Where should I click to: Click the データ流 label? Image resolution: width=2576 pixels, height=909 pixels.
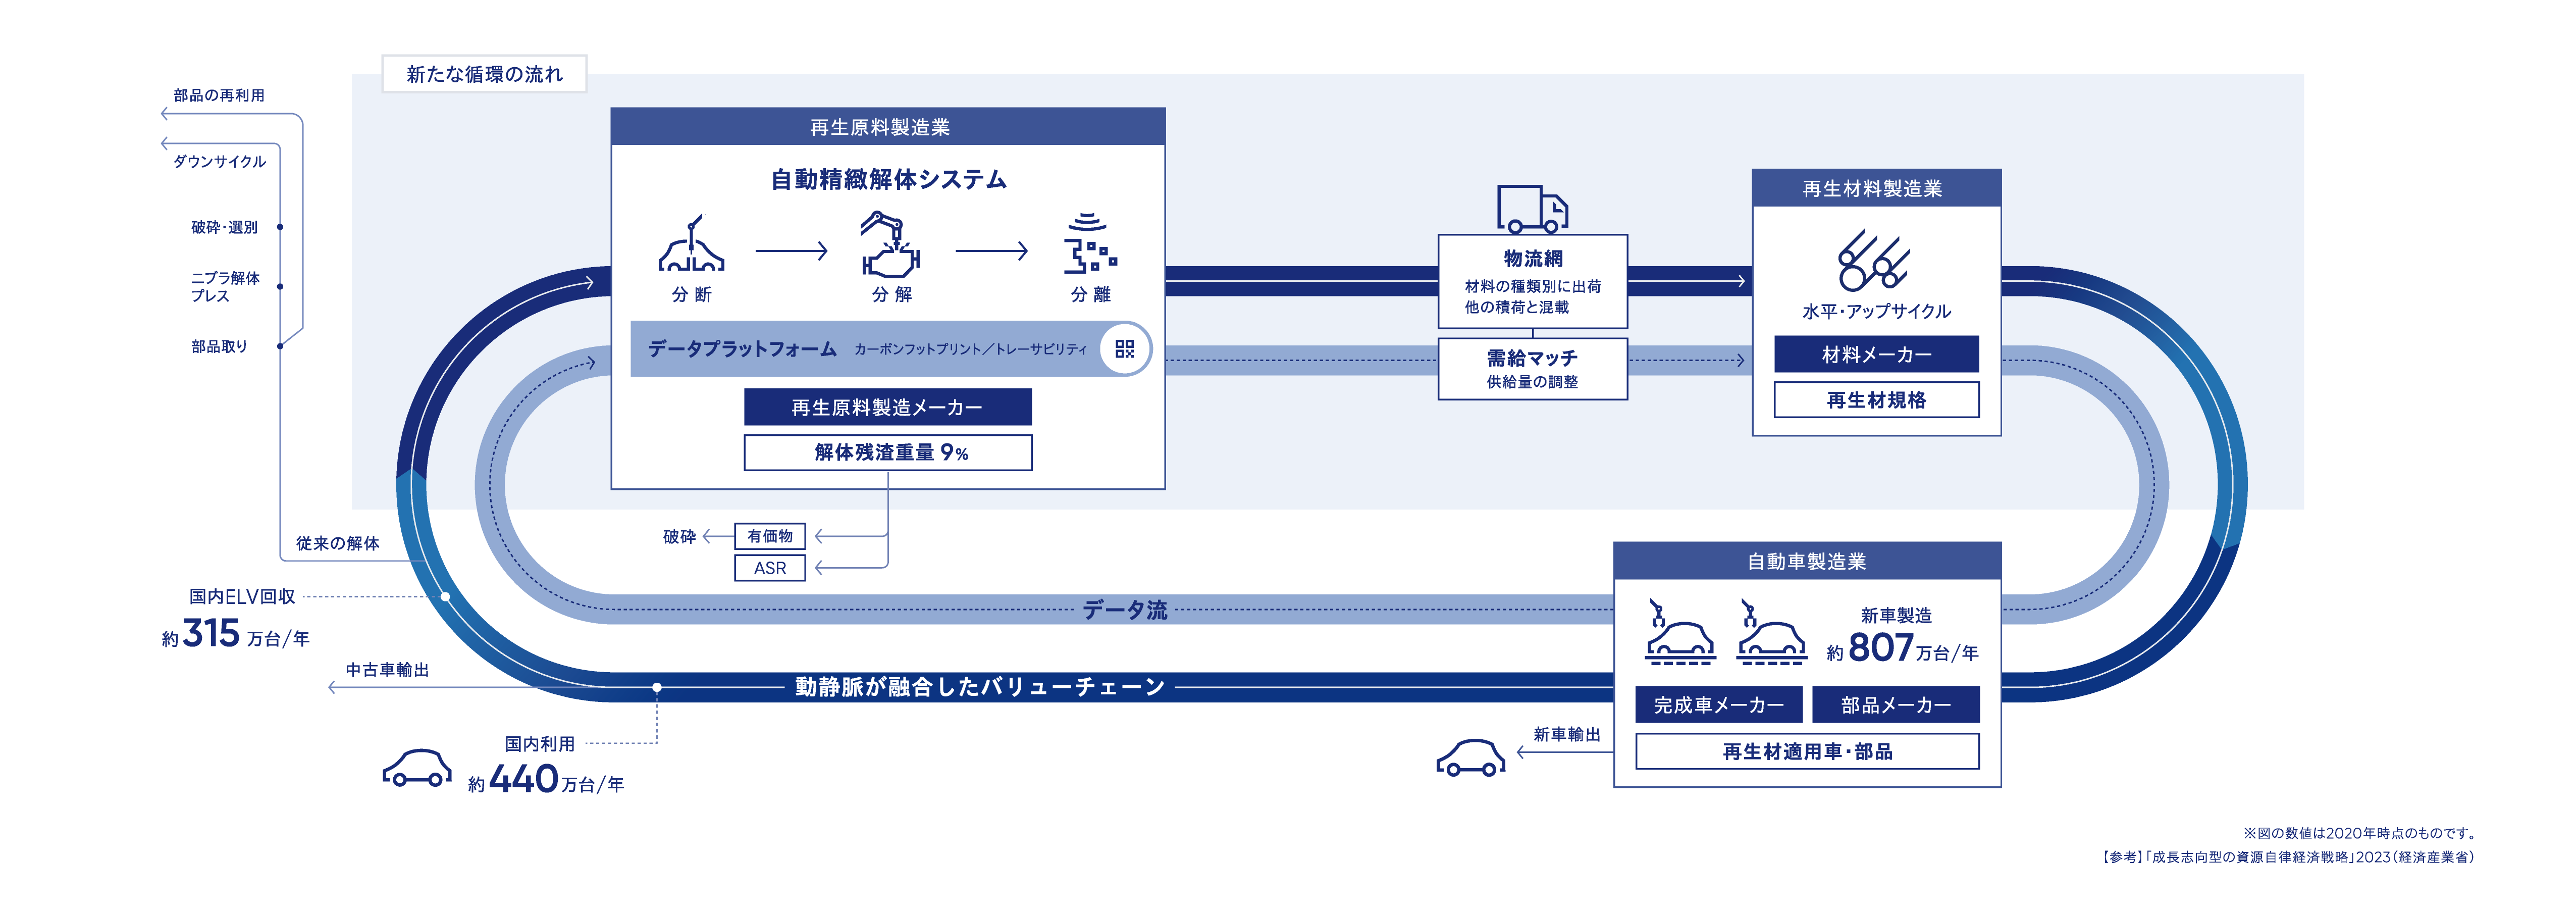[x=1125, y=610]
